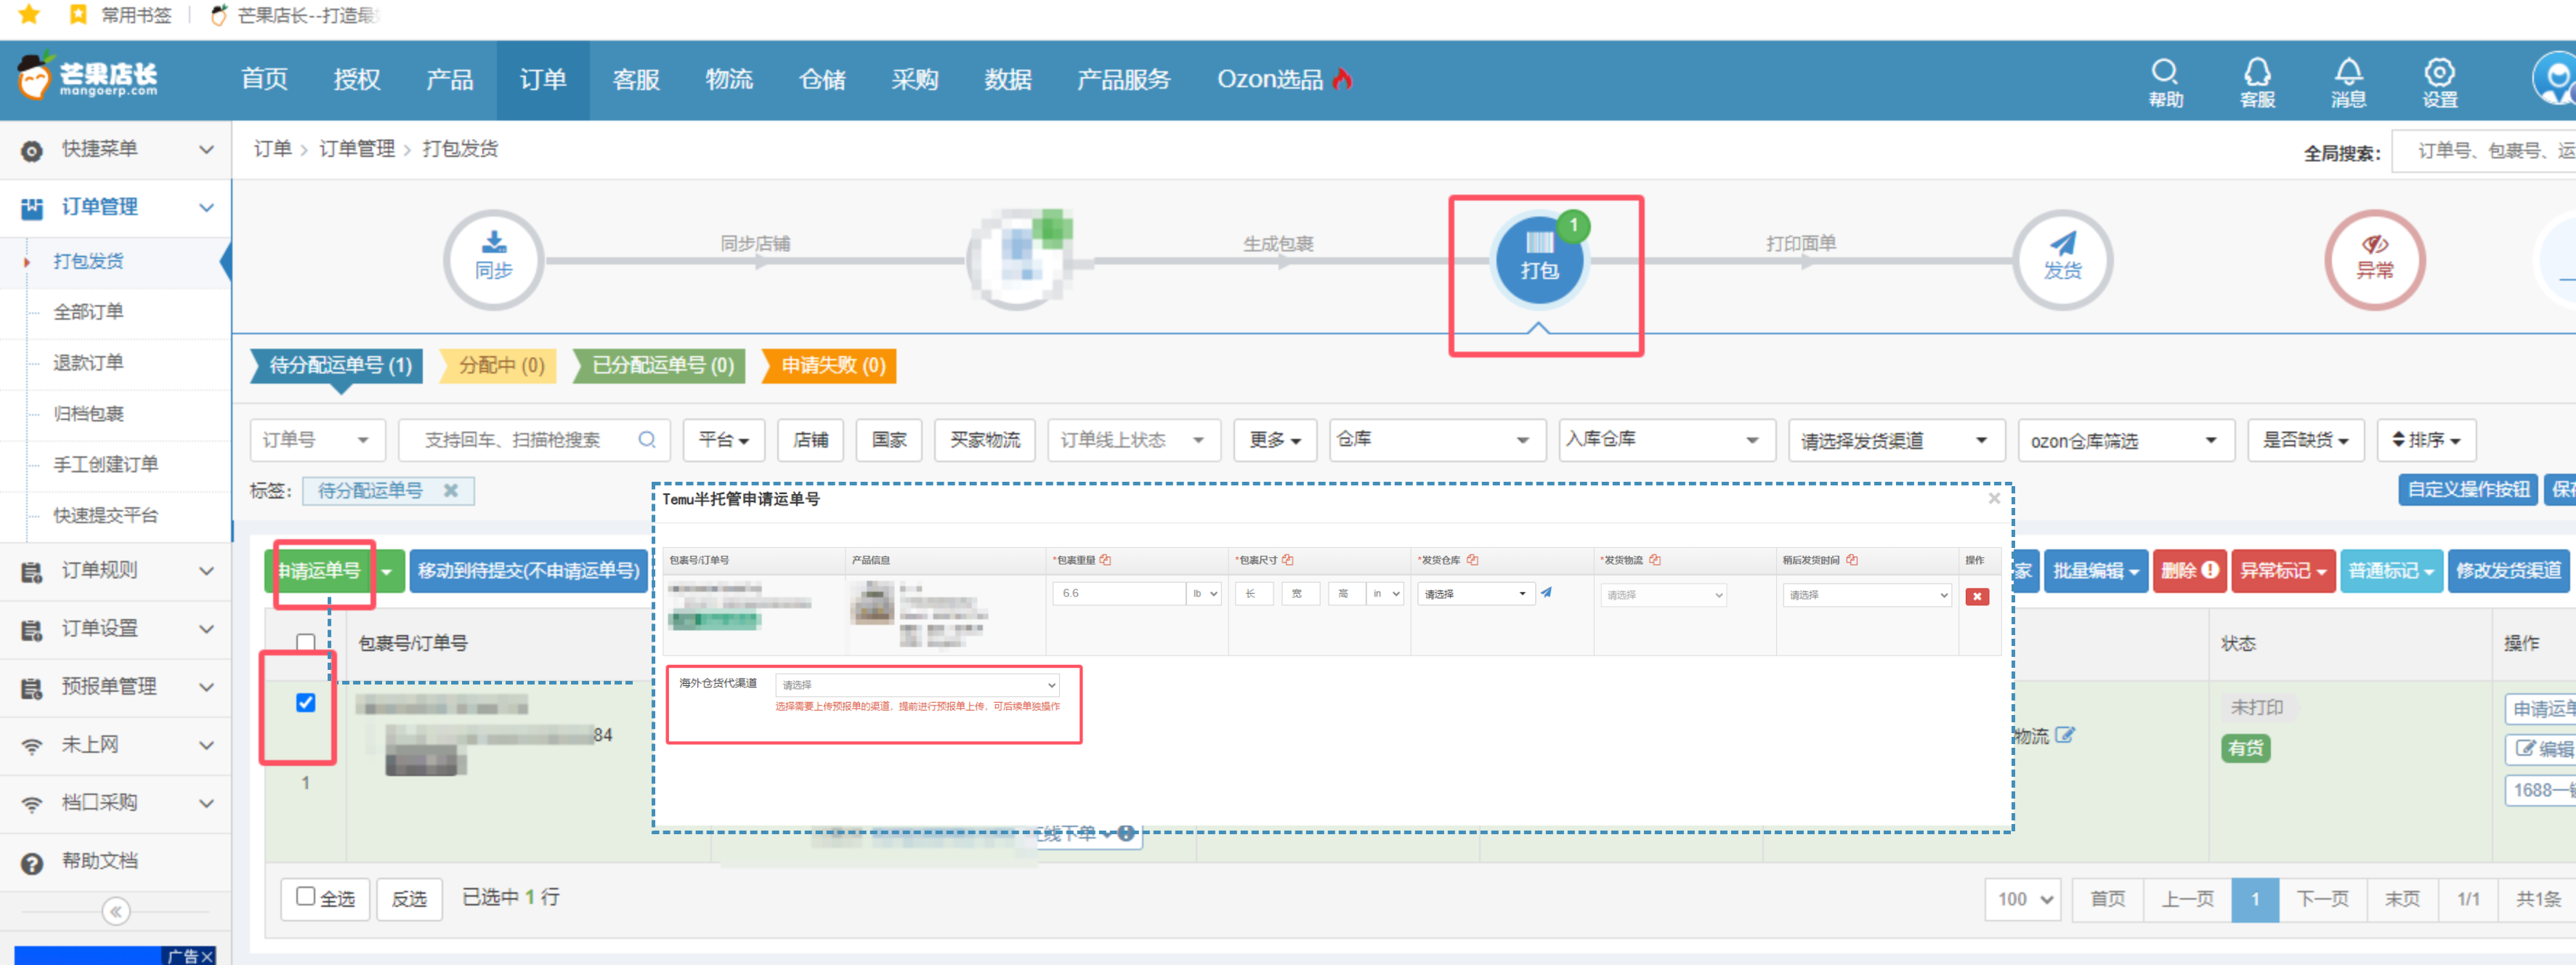
Task: Uncheck the selected order row checkbox
Action: click(x=306, y=703)
